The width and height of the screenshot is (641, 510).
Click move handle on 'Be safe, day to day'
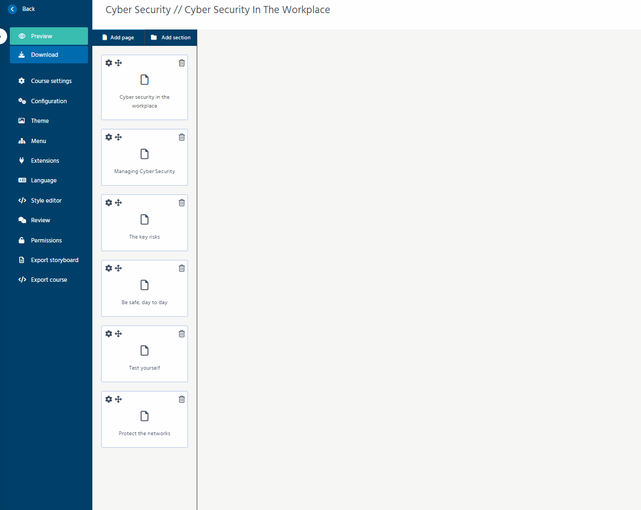click(x=119, y=268)
